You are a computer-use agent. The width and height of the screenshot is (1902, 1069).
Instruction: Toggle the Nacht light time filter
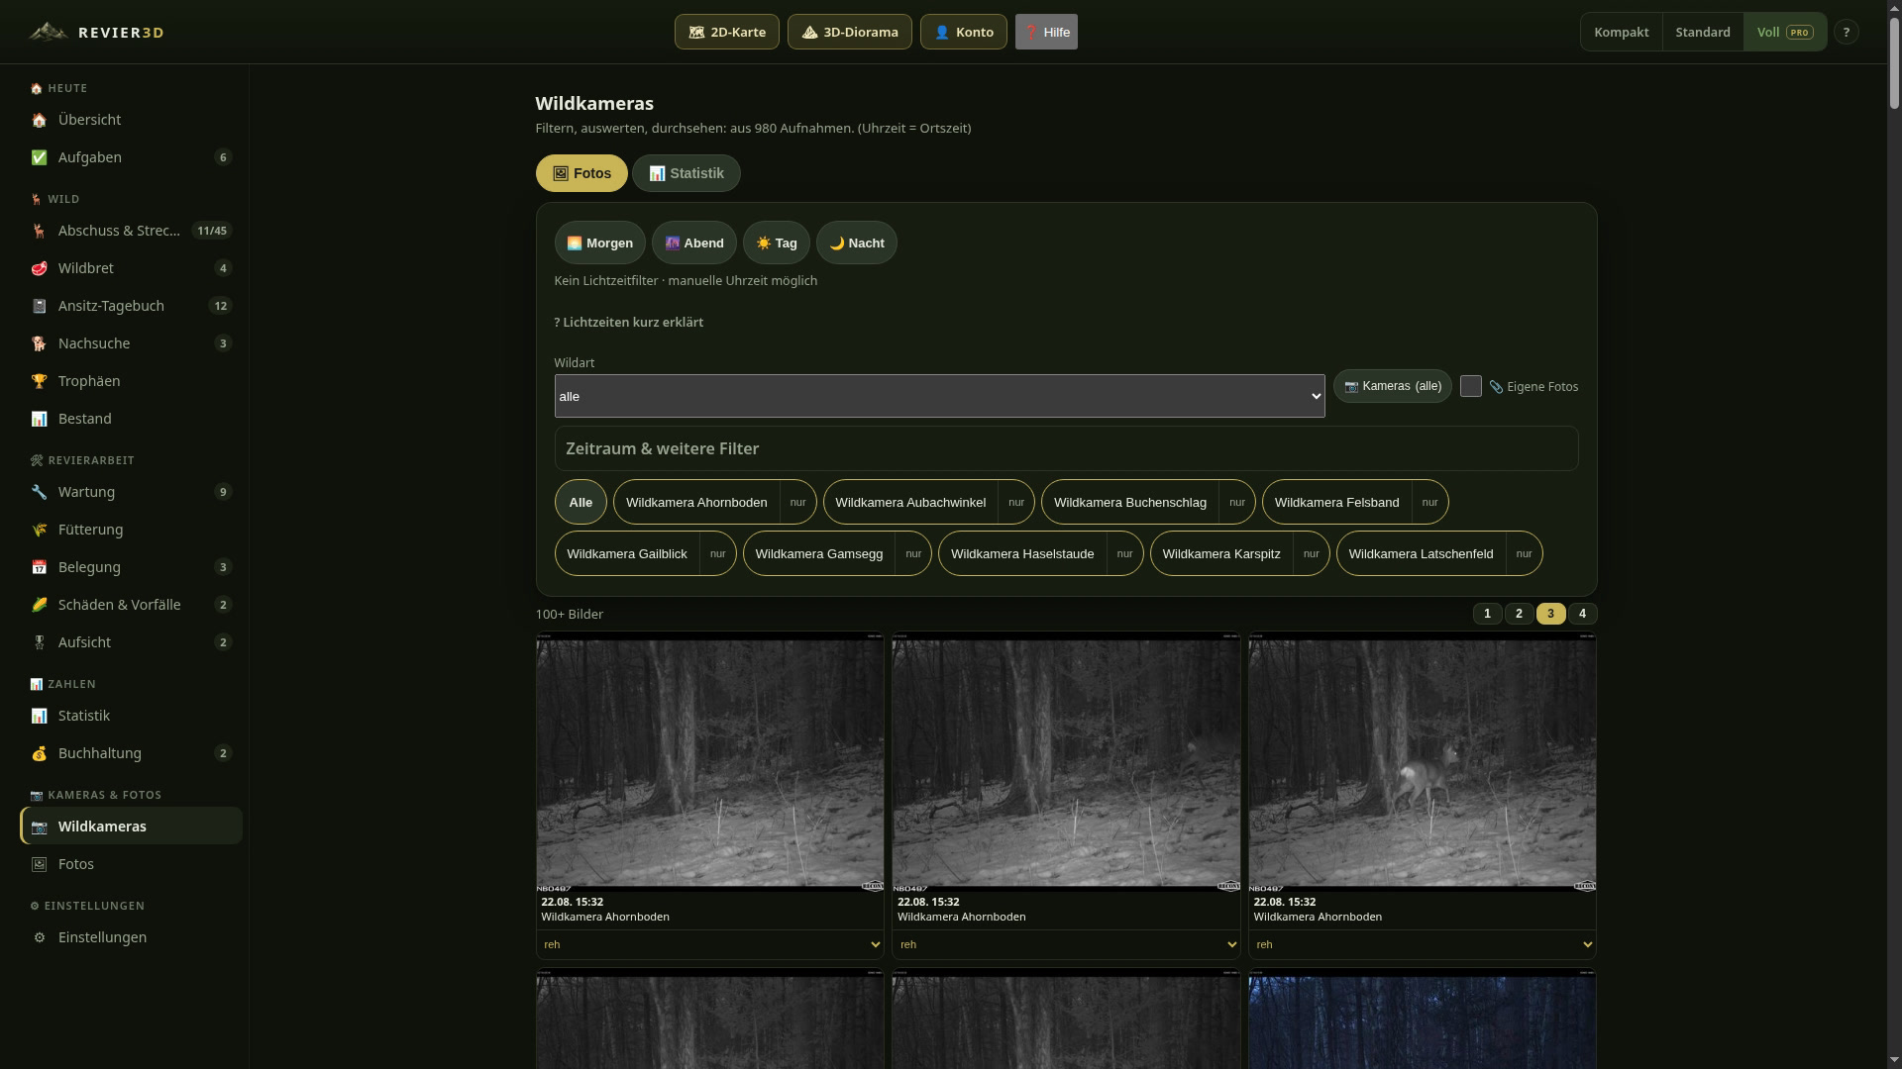point(856,243)
